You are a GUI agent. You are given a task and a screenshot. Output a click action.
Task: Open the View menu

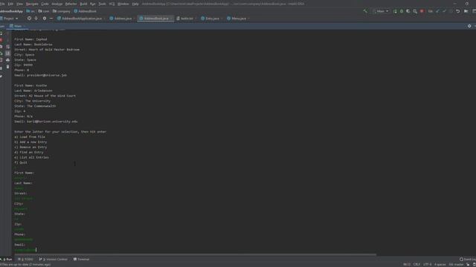point(19,4)
